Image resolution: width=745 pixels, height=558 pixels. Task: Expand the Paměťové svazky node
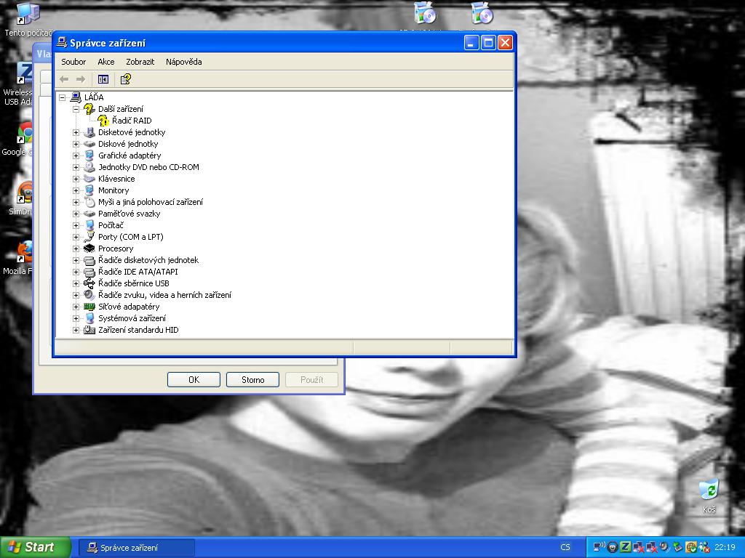click(76, 214)
